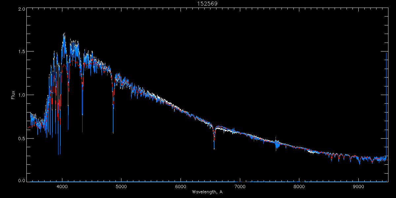Select the 5000 wavelength tick label
The image size is (396, 198).
tap(121, 186)
